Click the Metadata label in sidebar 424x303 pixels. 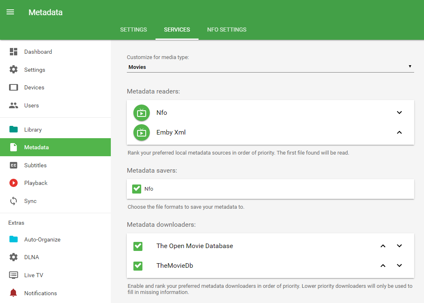tap(37, 147)
